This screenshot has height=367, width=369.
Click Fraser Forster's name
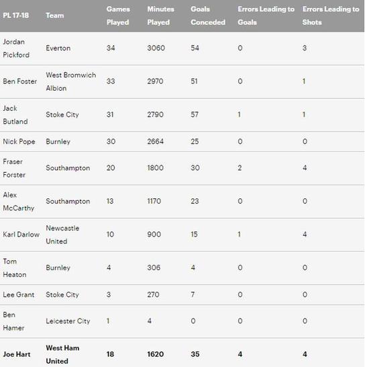click(x=14, y=168)
